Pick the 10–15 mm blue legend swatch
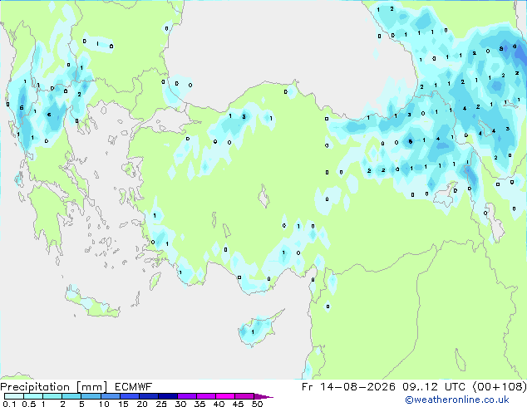Screen dimensions: 527x407 coord(111,396)
